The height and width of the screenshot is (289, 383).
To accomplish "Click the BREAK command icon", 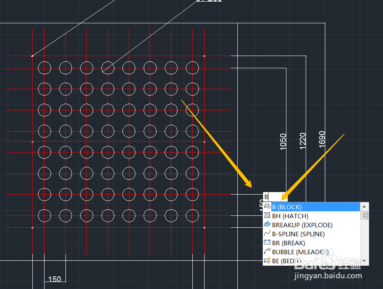I will [267, 242].
